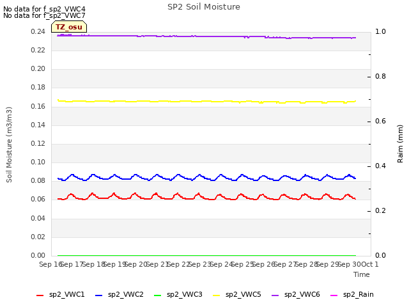Click the 0.2 right axis tick label
409x307 pixels.
coord(380,210)
